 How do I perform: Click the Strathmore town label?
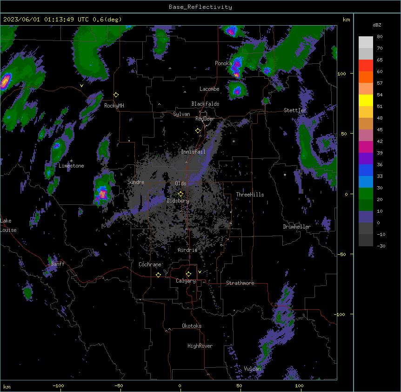240,283
